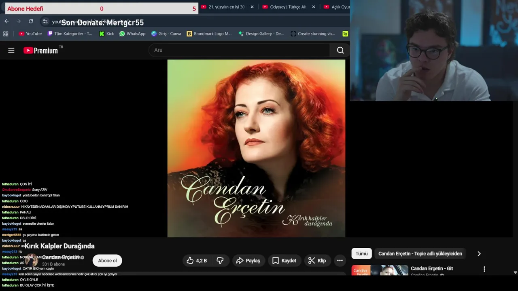This screenshot has height=291, width=518.
Task: Open the Kick bookmark
Action: (x=106, y=34)
